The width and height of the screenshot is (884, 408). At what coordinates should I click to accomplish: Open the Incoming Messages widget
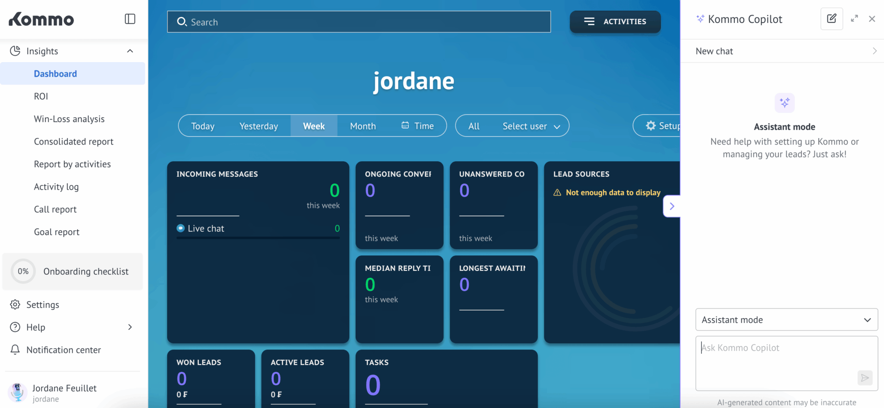point(258,252)
